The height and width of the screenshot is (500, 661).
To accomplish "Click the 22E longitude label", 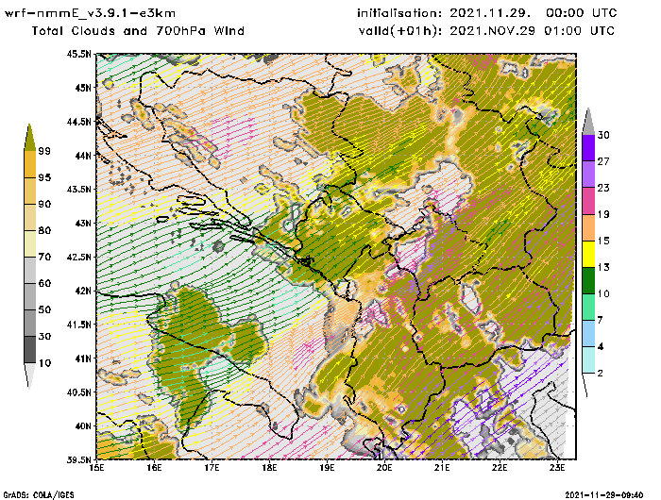I will point(500,468).
